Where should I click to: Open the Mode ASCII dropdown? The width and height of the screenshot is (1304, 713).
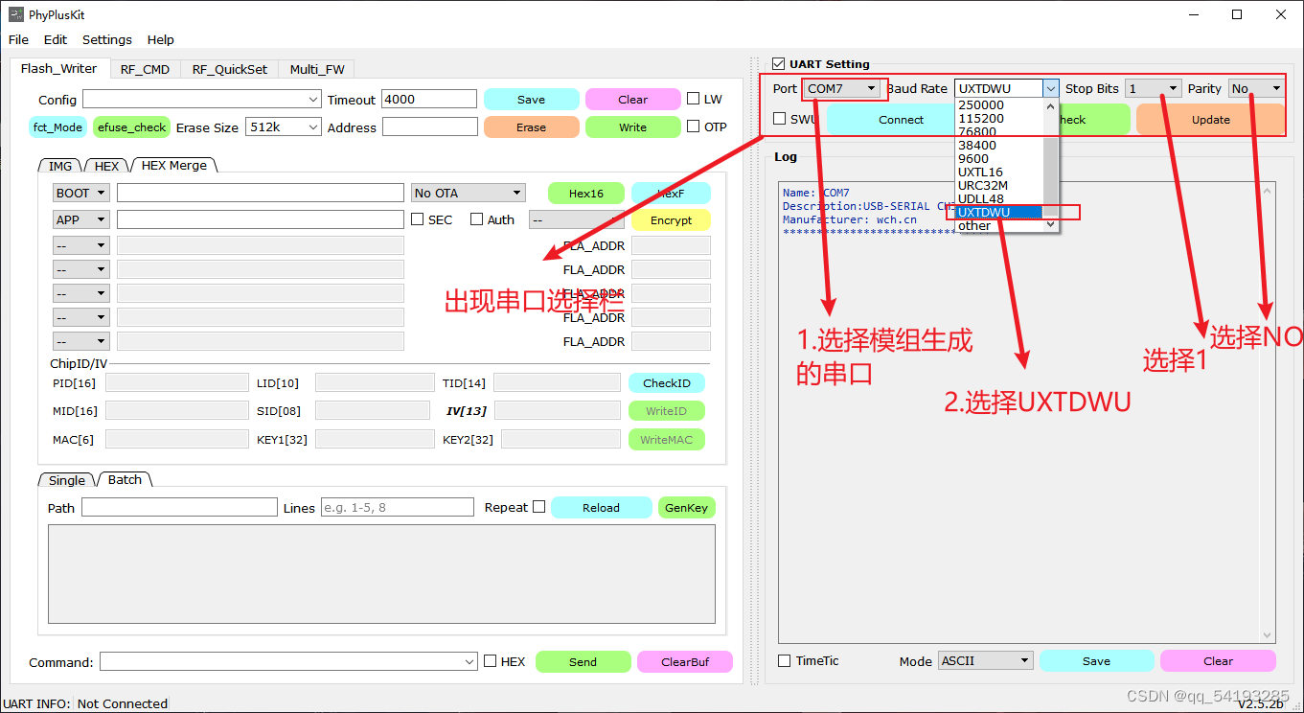tap(986, 660)
